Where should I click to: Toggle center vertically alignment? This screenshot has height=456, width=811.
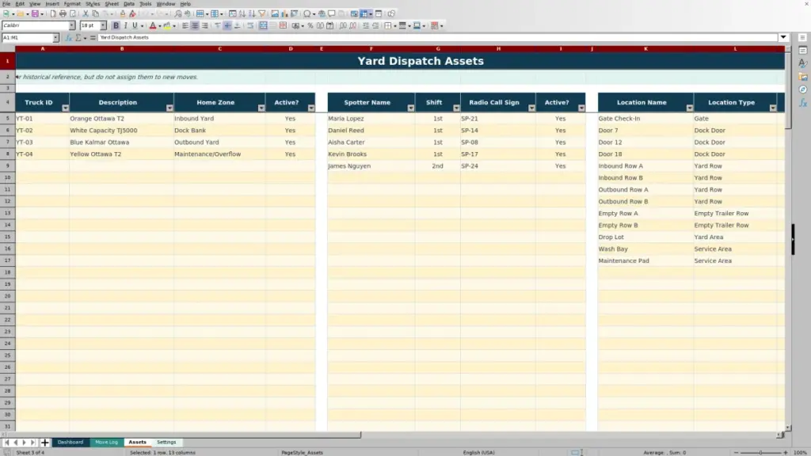pyautogui.click(x=227, y=25)
